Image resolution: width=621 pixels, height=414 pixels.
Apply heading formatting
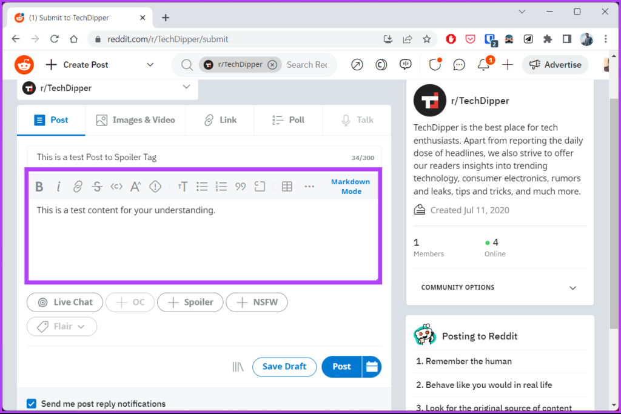pos(182,187)
